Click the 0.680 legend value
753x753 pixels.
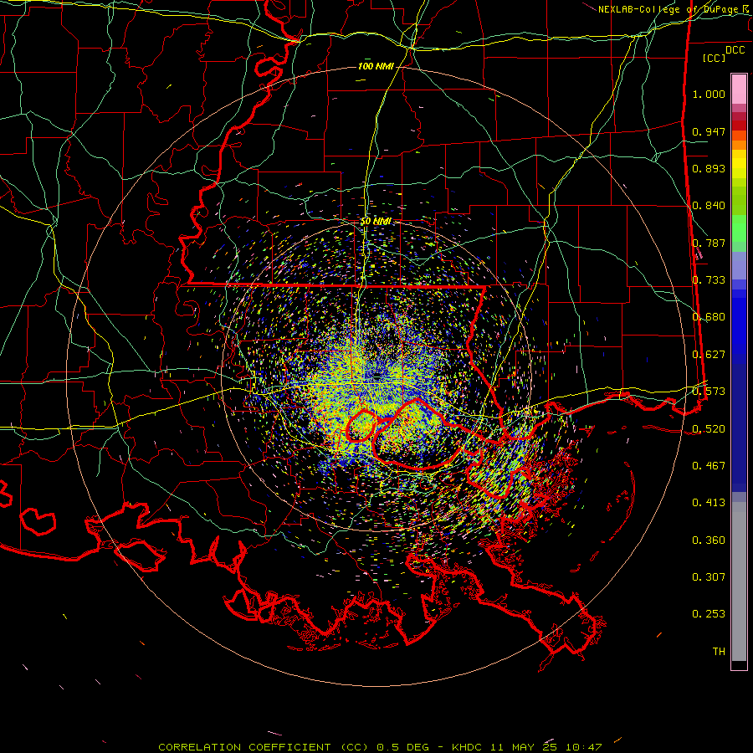[x=709, y=317]
